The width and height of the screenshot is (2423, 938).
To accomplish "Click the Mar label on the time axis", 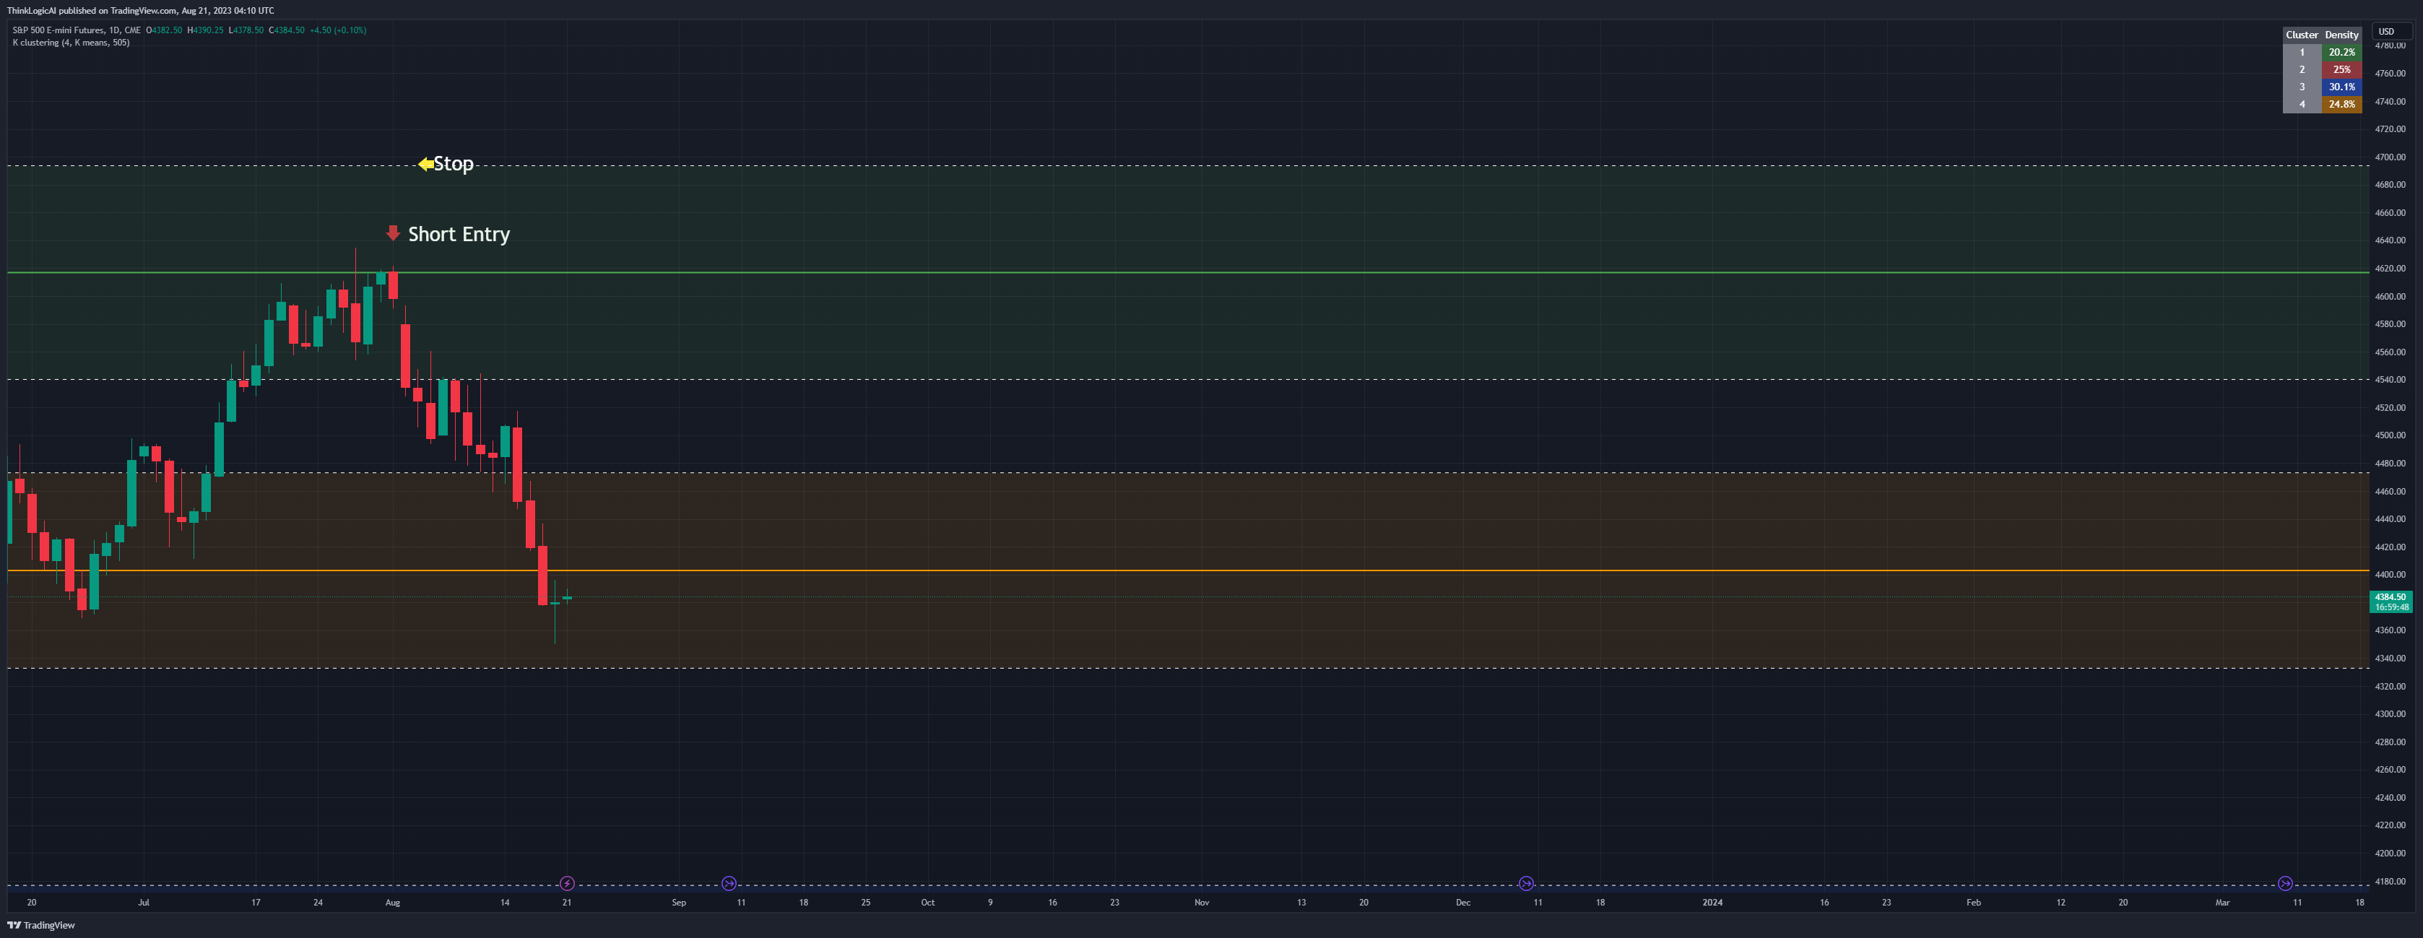I will 2222,902.
